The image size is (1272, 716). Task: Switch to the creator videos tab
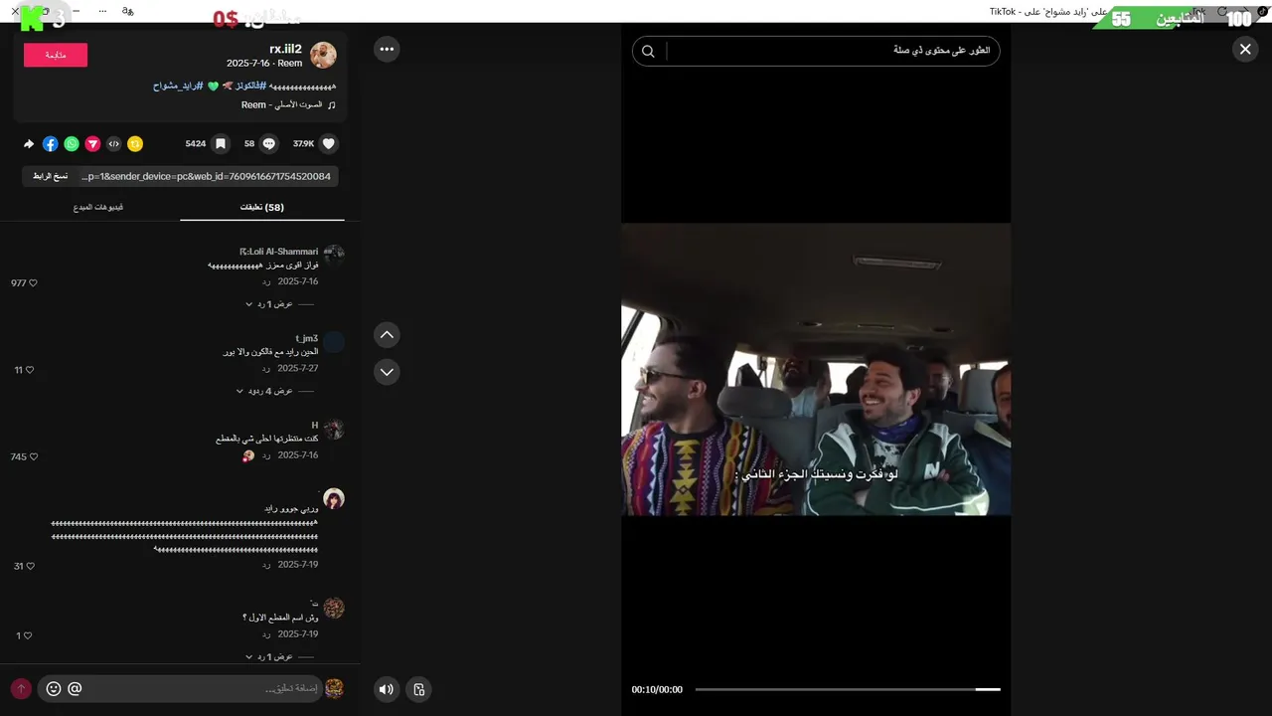point(98,207)
